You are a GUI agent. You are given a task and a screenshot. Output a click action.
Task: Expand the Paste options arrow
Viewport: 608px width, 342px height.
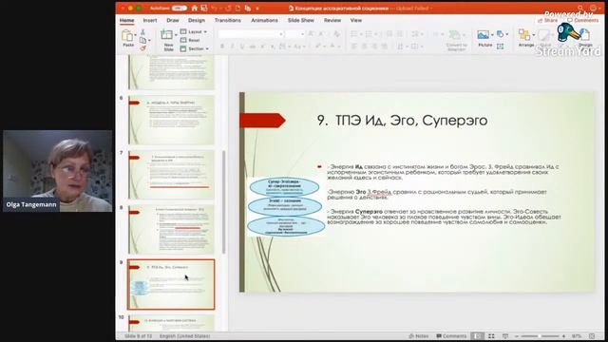(x=135, y=35)
